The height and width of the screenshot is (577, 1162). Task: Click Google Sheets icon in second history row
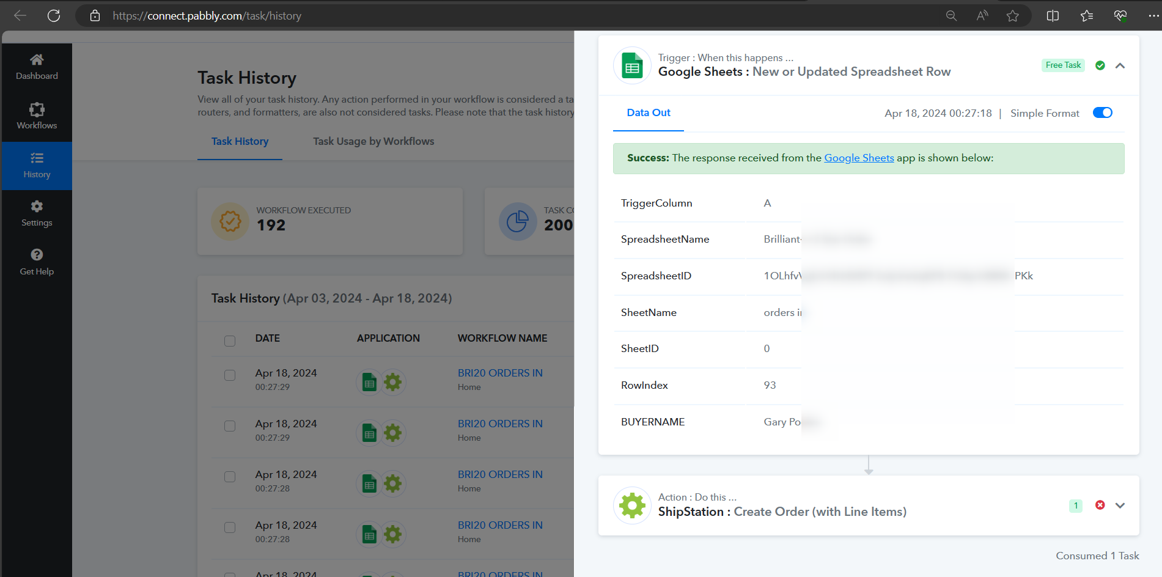[x=369, y=433]
